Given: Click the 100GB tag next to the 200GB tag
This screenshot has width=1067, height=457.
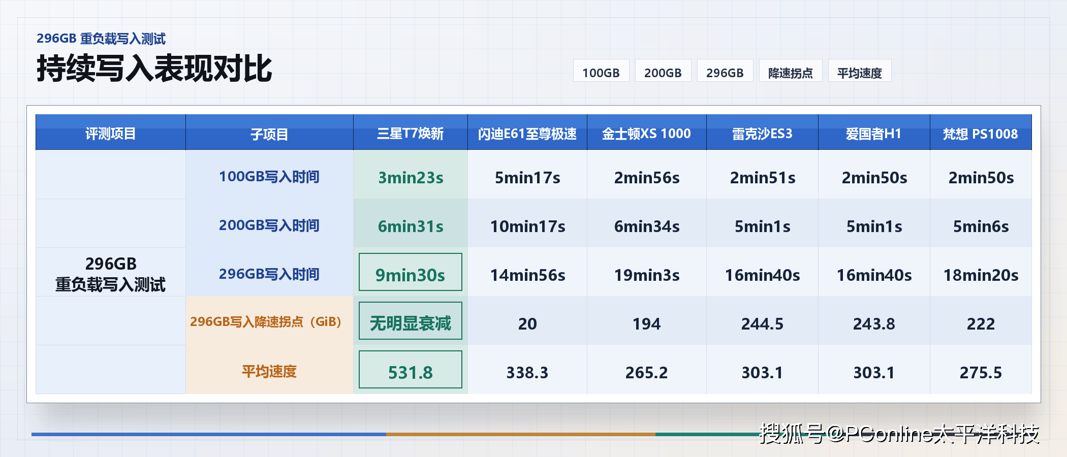Looking at the screenshot, I should pos(601,71).
